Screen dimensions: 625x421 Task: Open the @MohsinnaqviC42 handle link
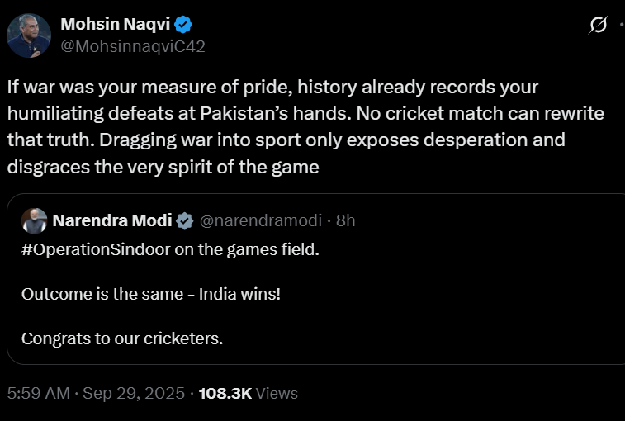click(x=132, y=47)
